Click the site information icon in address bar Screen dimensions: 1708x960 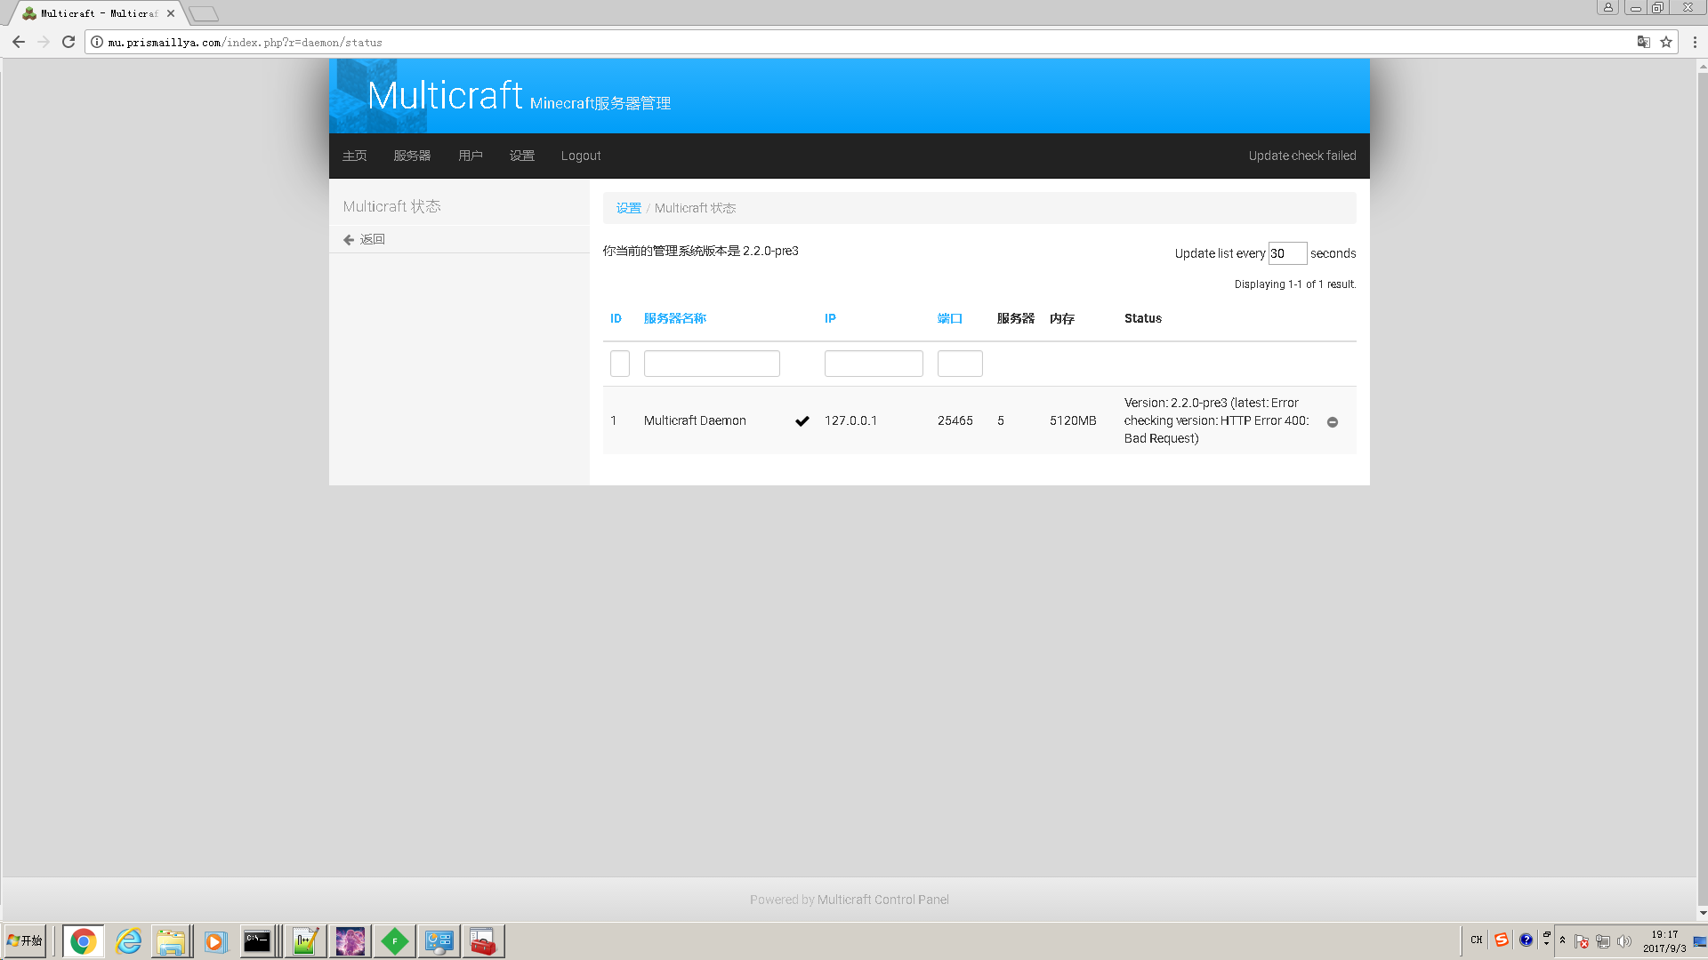point(97,42)
